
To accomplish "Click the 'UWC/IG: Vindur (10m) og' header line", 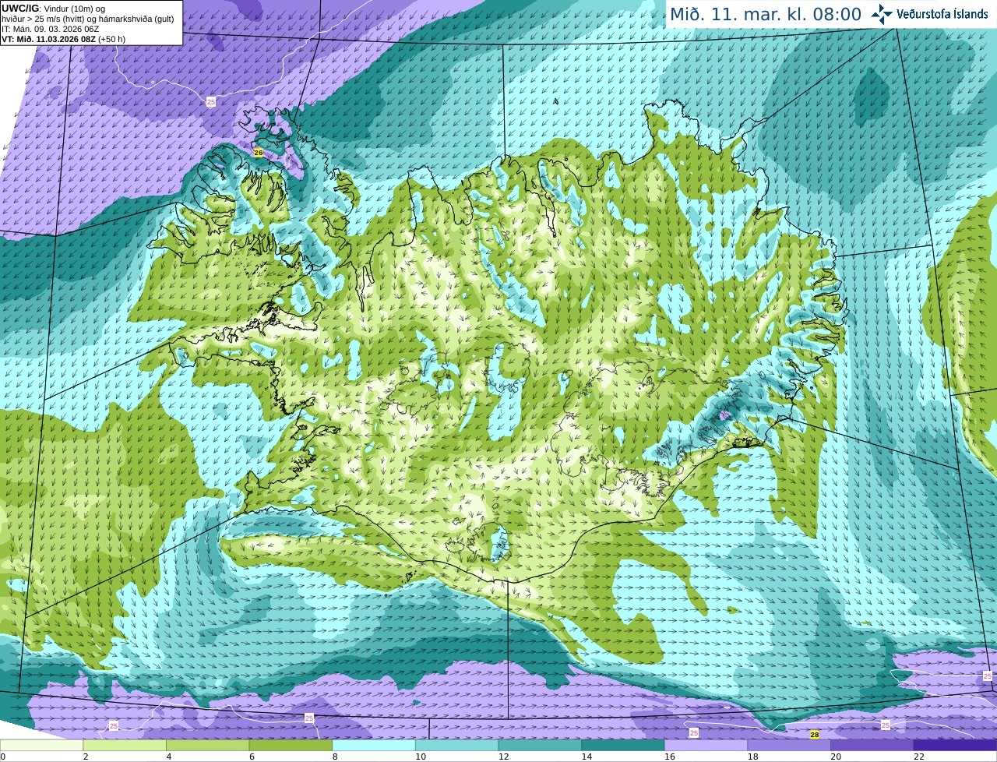I will (x=54, y=9).
